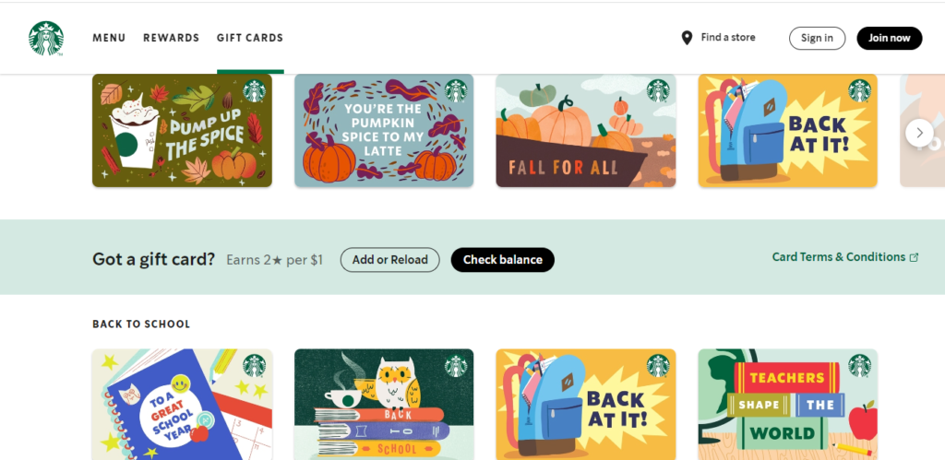Select the top-row Back At It! card
Screen dimensions: 945x460
point(788,131)
